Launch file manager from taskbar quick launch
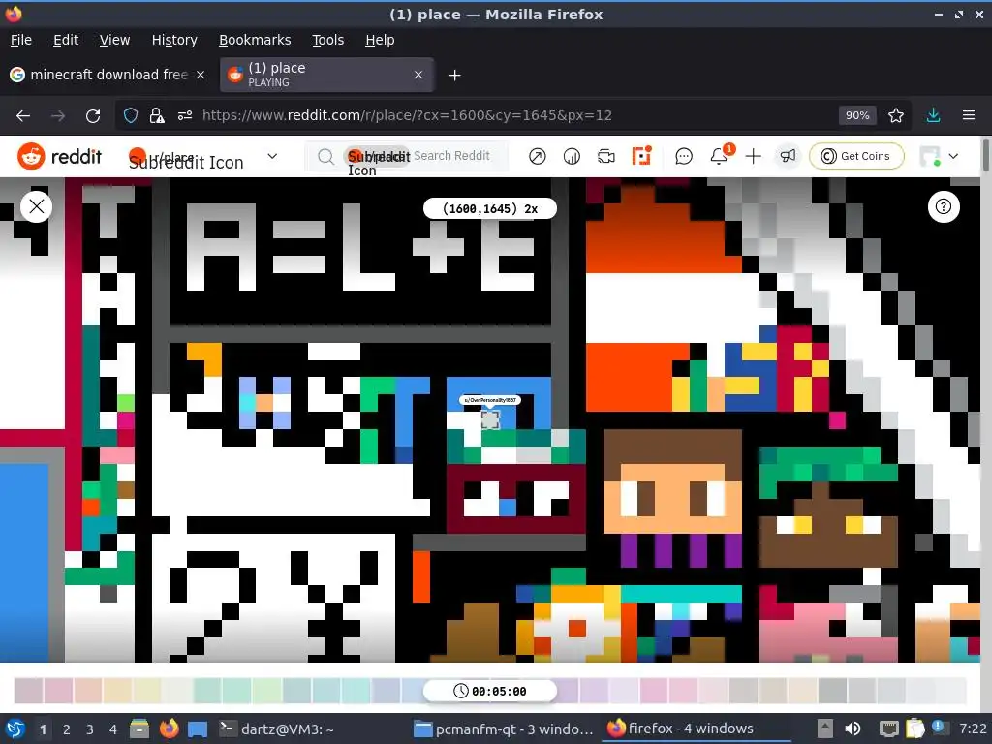992x744 pixels. tap(139, 728)
